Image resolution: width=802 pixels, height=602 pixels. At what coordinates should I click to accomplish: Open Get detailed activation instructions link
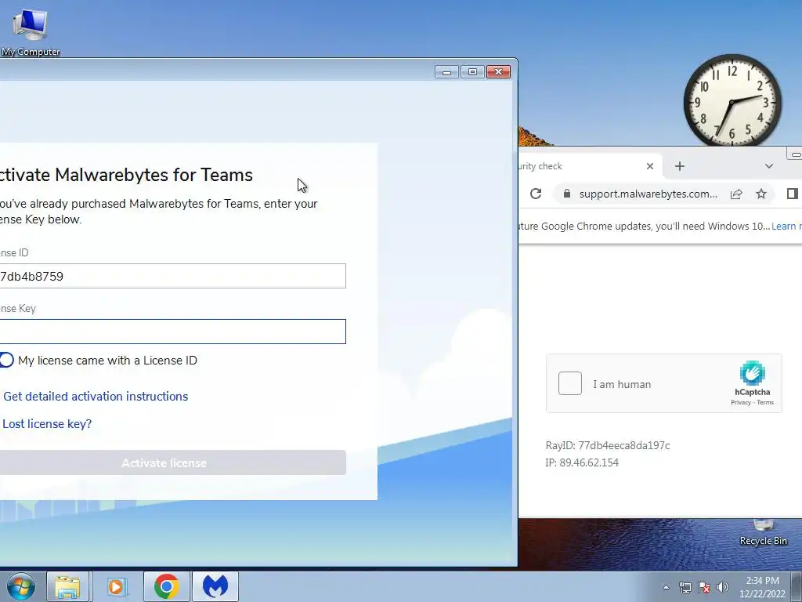(x=96, y=396)
